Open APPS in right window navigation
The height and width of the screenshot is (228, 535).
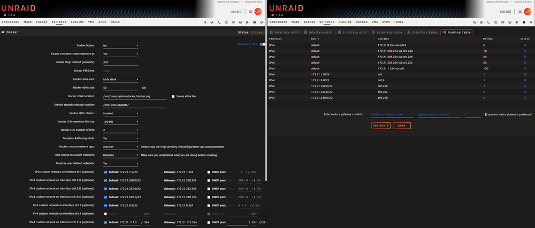(x=386, y=22)
